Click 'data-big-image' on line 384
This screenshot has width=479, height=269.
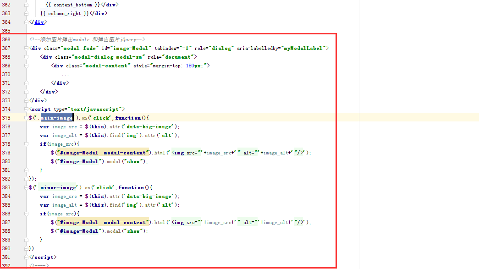tap(150, 196)
